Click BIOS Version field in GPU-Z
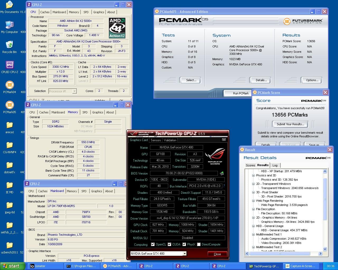Screen dimensions: 338x270 click(x=184, y=173)
